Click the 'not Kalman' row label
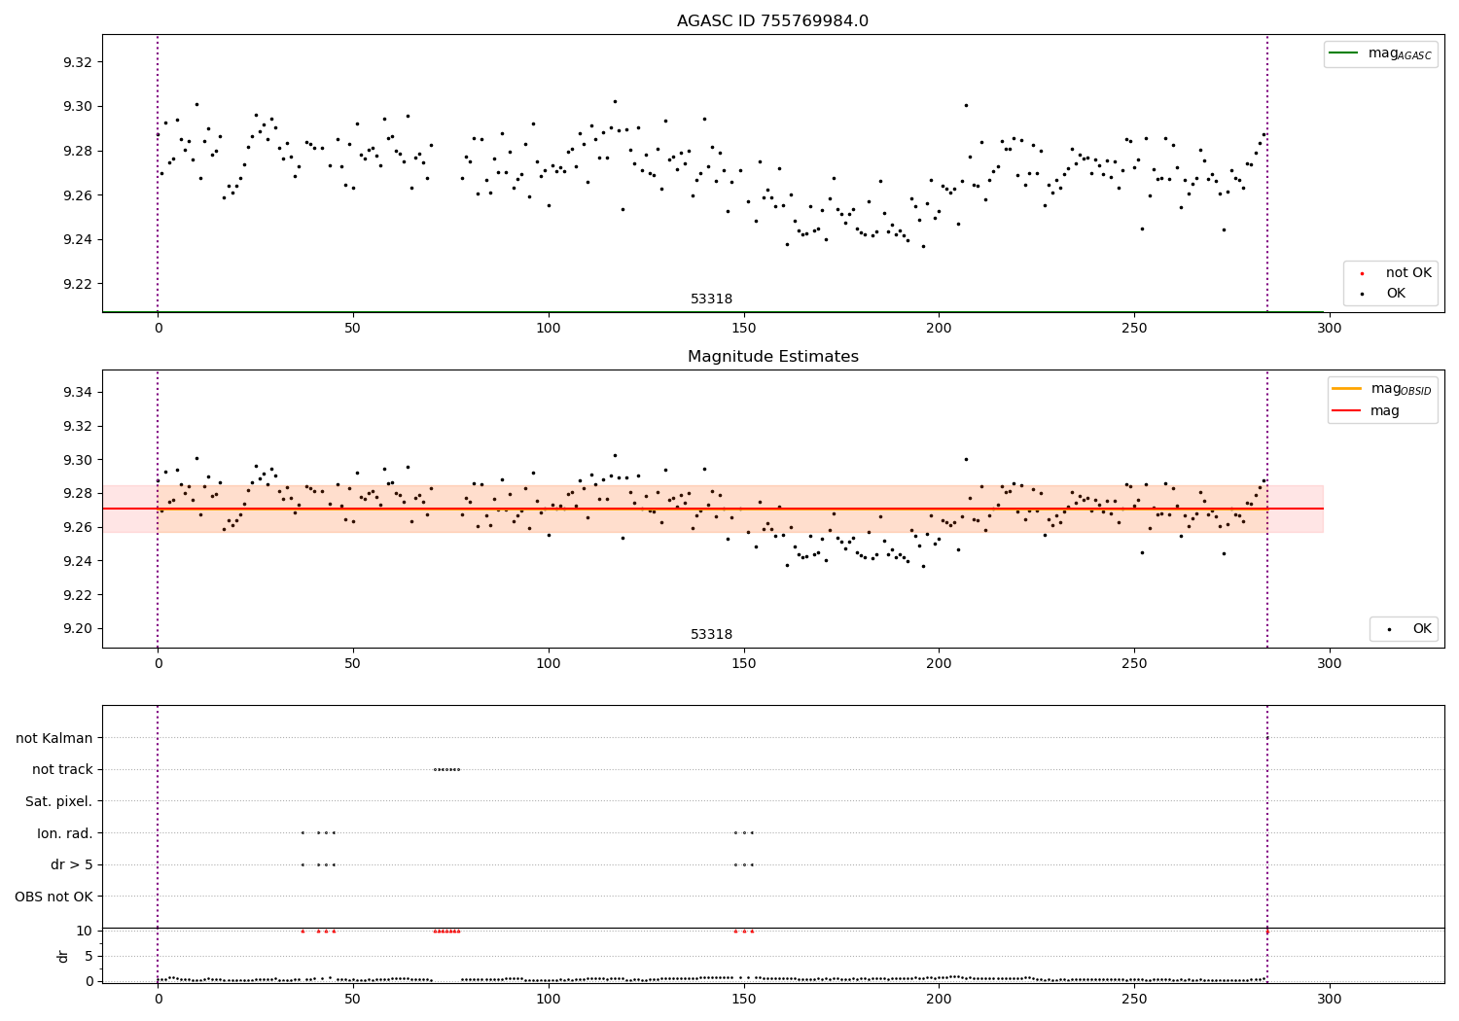 54,739
